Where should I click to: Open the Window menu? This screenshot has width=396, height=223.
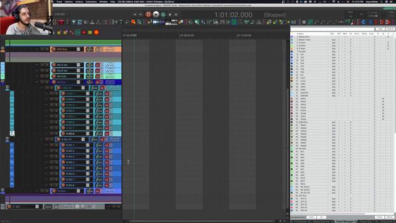[x=103, y=1]
